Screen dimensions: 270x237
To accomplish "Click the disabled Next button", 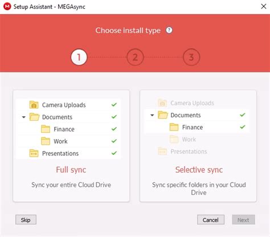I will tap(243, 220).
